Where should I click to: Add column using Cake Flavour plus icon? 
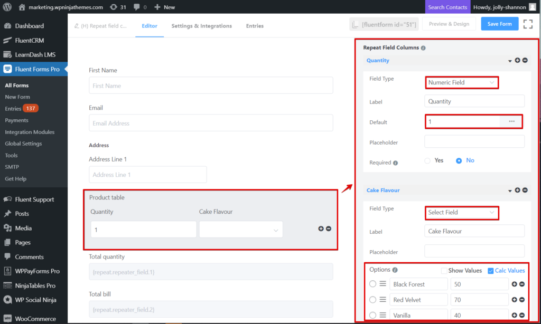pyautogui.click(x=517, y=190)
